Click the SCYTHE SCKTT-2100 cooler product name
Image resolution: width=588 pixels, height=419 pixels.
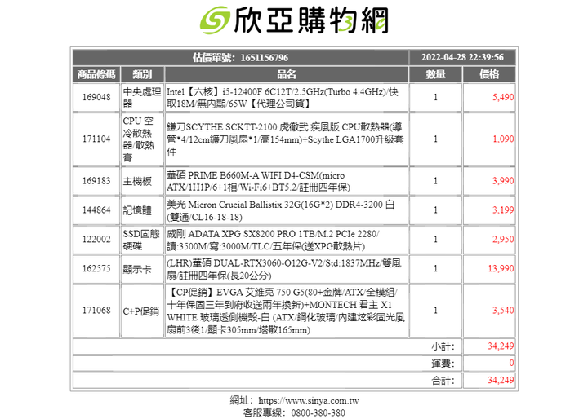pos(285,139)
